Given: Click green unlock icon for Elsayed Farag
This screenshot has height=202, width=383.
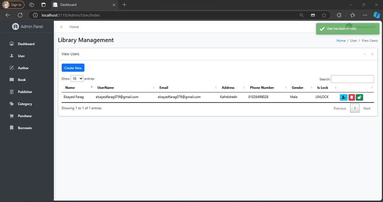Looking at the screenshot, I should pyautogui.click(x=359, y=97).
